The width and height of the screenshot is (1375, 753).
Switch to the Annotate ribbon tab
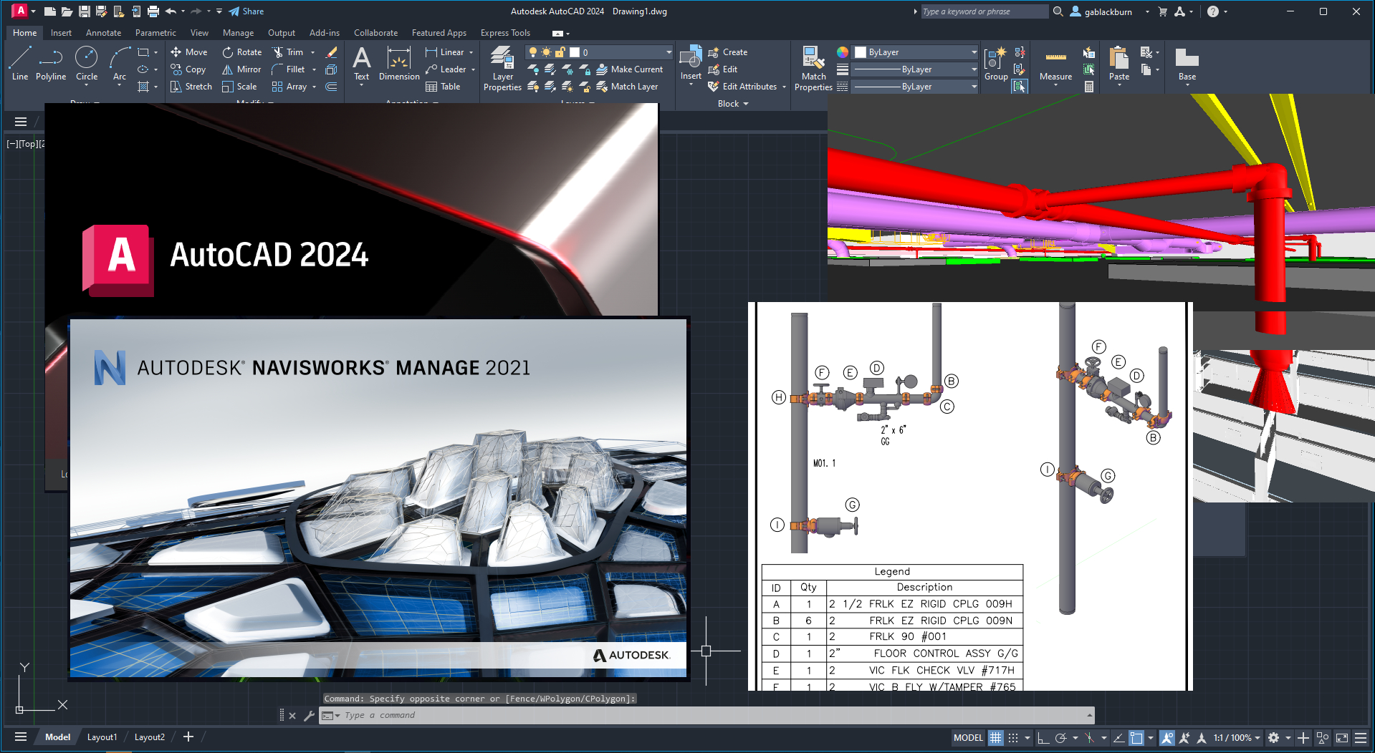[103, 32]
